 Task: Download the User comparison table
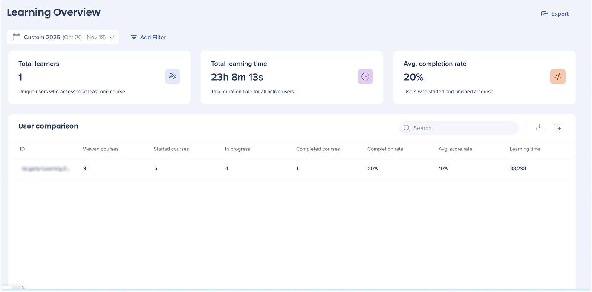click(x=539, y=127)
